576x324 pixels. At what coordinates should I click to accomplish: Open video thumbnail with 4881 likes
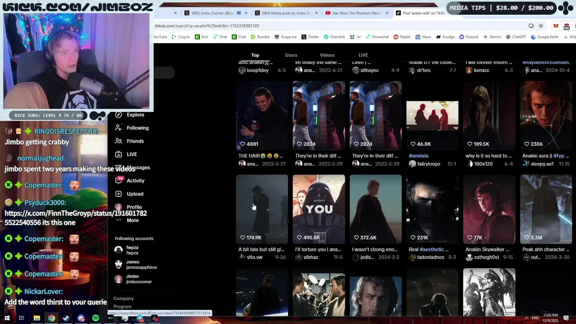(x=262, y=115)
